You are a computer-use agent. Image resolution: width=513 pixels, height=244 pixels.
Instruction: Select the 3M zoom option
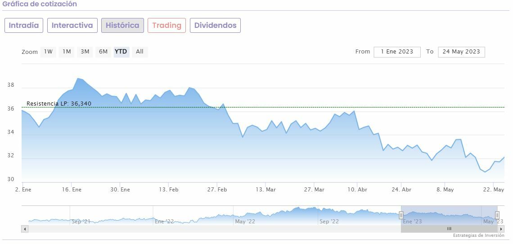coord(85,52)
